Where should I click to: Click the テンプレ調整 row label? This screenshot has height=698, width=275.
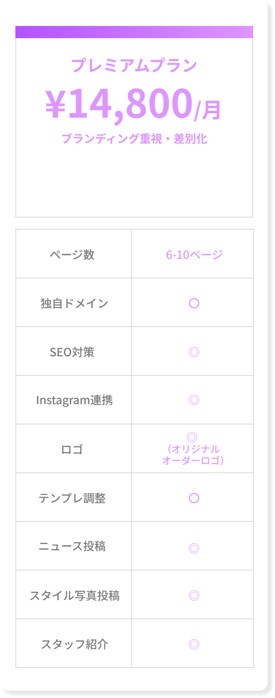coord(72,498)
